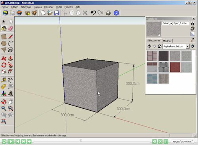The image size is (198, 145).
Task: Print the model using printer icon
Action: click(x=108, y=13)
